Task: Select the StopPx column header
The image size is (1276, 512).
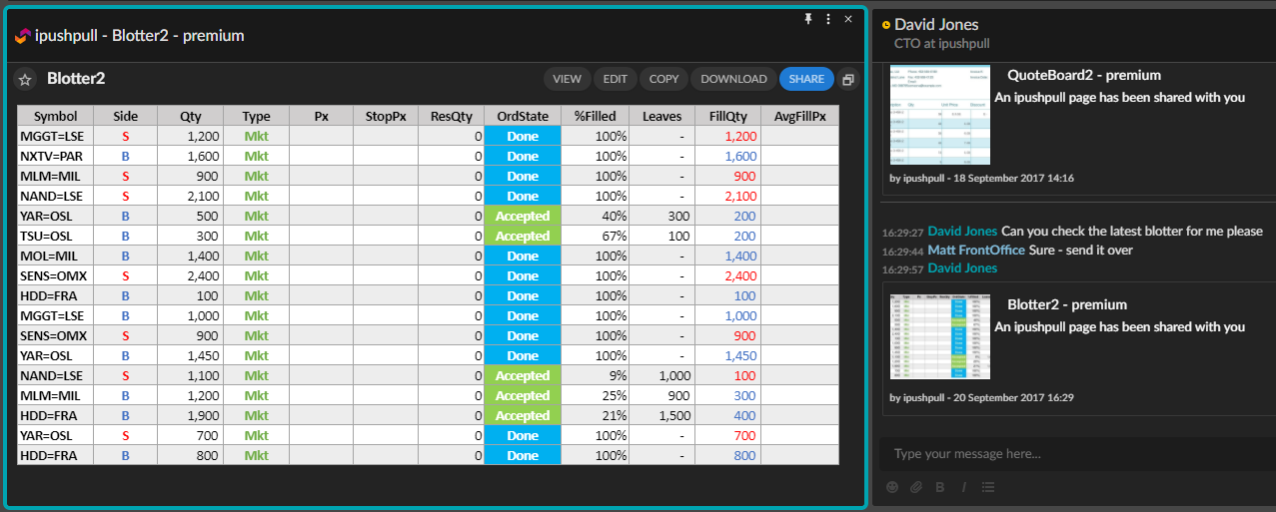Action: (386, 116)
